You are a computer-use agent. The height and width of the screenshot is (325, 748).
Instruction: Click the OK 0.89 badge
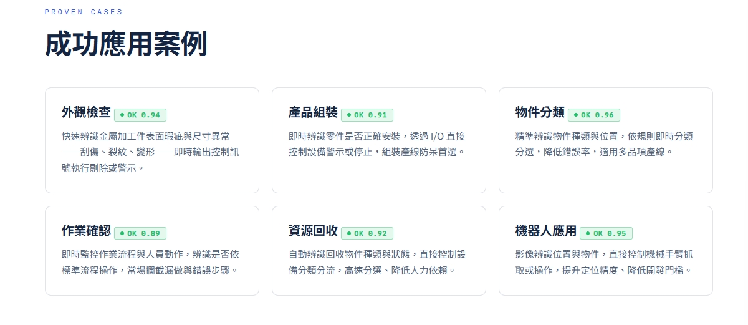140,233
